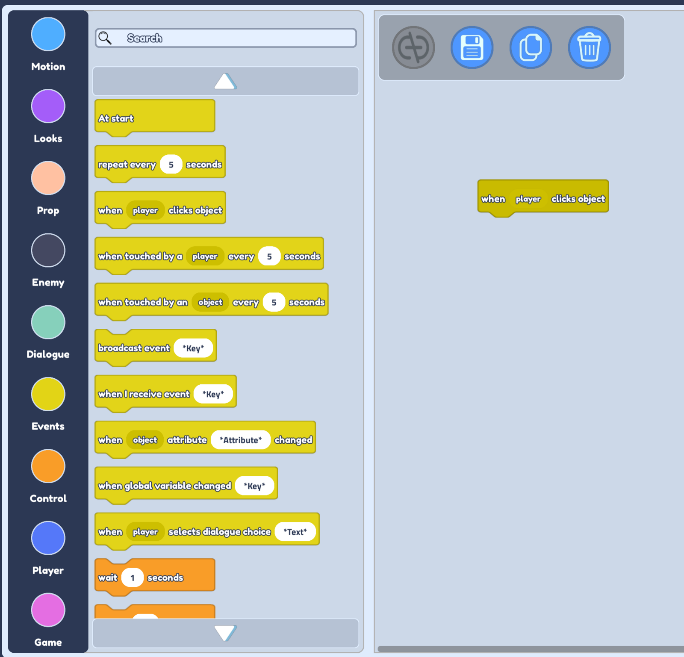Pick the 'At start' event block

click(116, 118)
